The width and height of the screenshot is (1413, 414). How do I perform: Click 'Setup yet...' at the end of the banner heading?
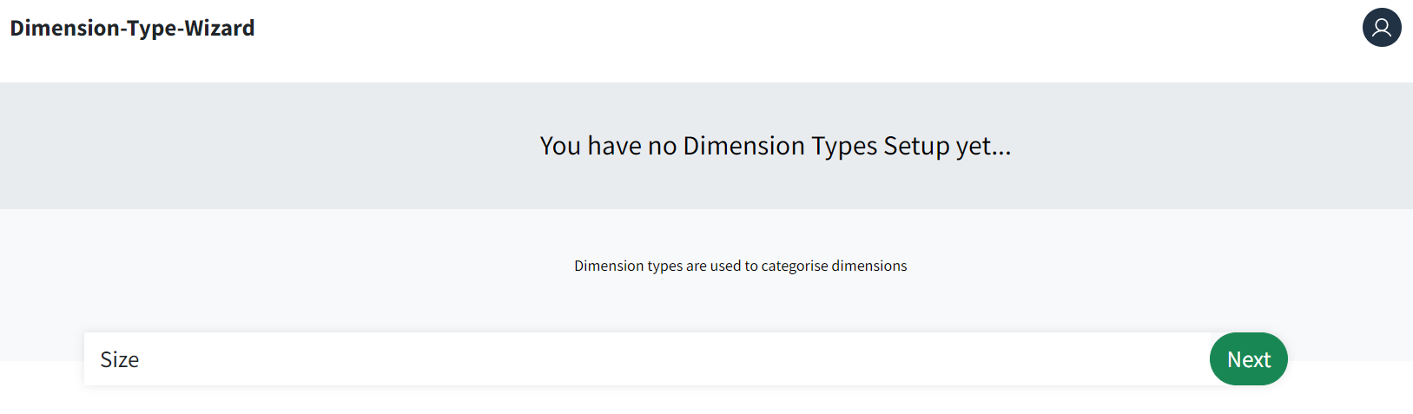(x=948, y=146)
